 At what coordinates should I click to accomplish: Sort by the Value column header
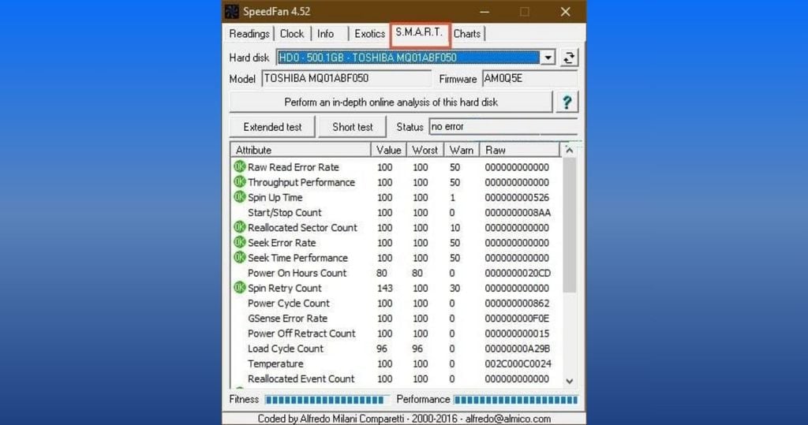click(x=388, y=150)
